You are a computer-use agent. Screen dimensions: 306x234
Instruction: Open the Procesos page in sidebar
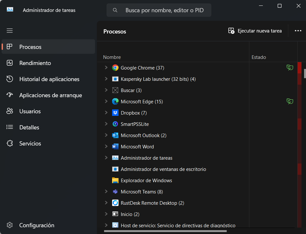(x=48, y=47)
